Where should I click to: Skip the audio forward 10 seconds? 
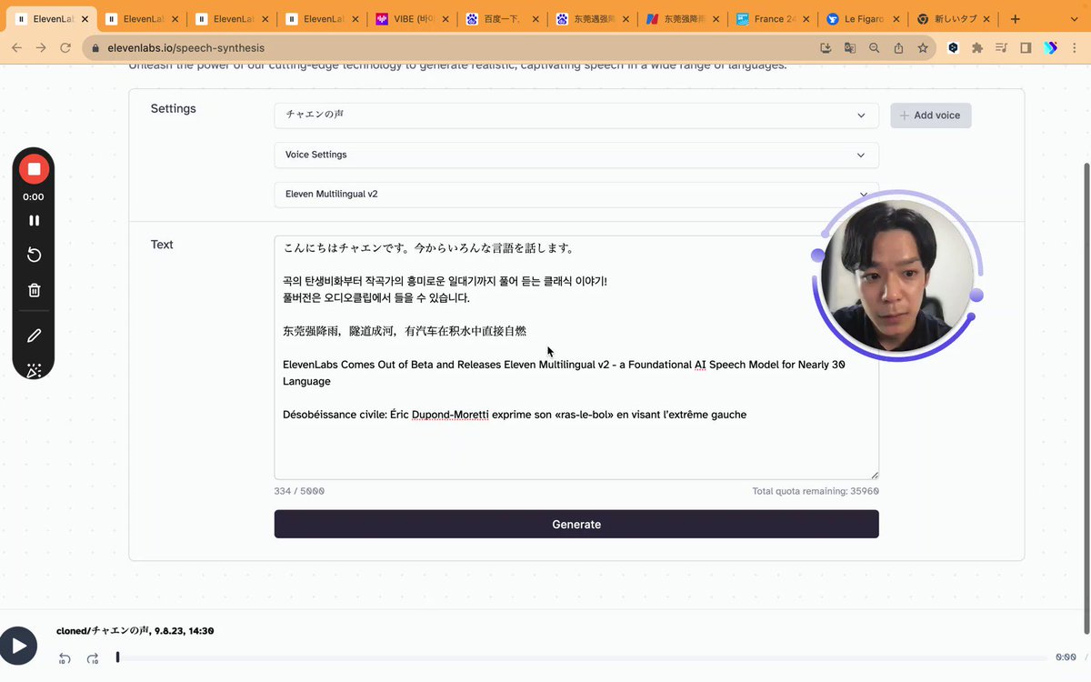(93, 658)
